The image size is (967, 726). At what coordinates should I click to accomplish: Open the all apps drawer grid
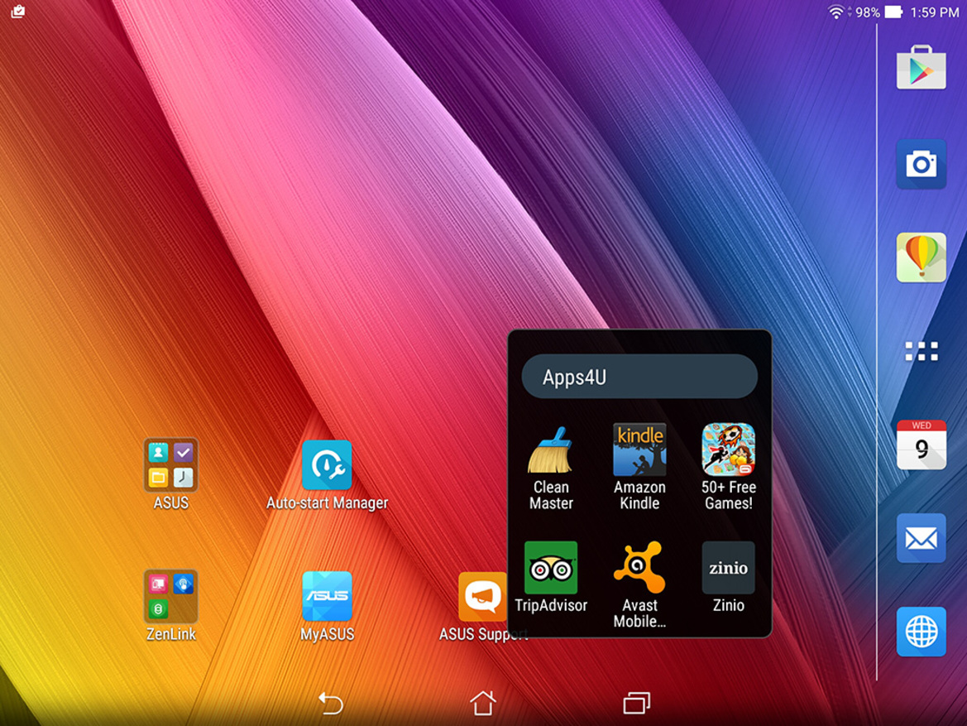click(x=921, y=351)
